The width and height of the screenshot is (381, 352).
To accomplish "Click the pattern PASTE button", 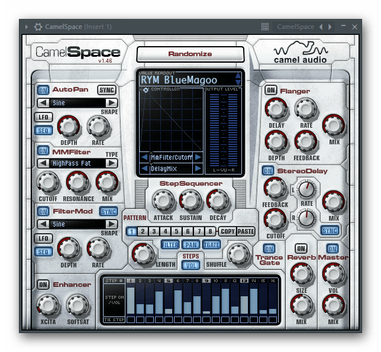I will pos(246,231).
